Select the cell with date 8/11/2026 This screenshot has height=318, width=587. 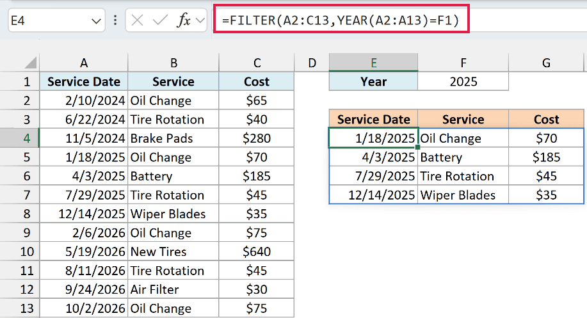[84, 271]
